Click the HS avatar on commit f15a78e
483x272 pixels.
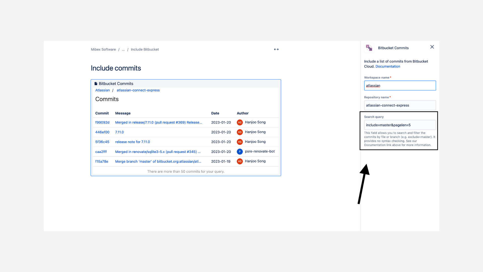click(x=239, y=161)
